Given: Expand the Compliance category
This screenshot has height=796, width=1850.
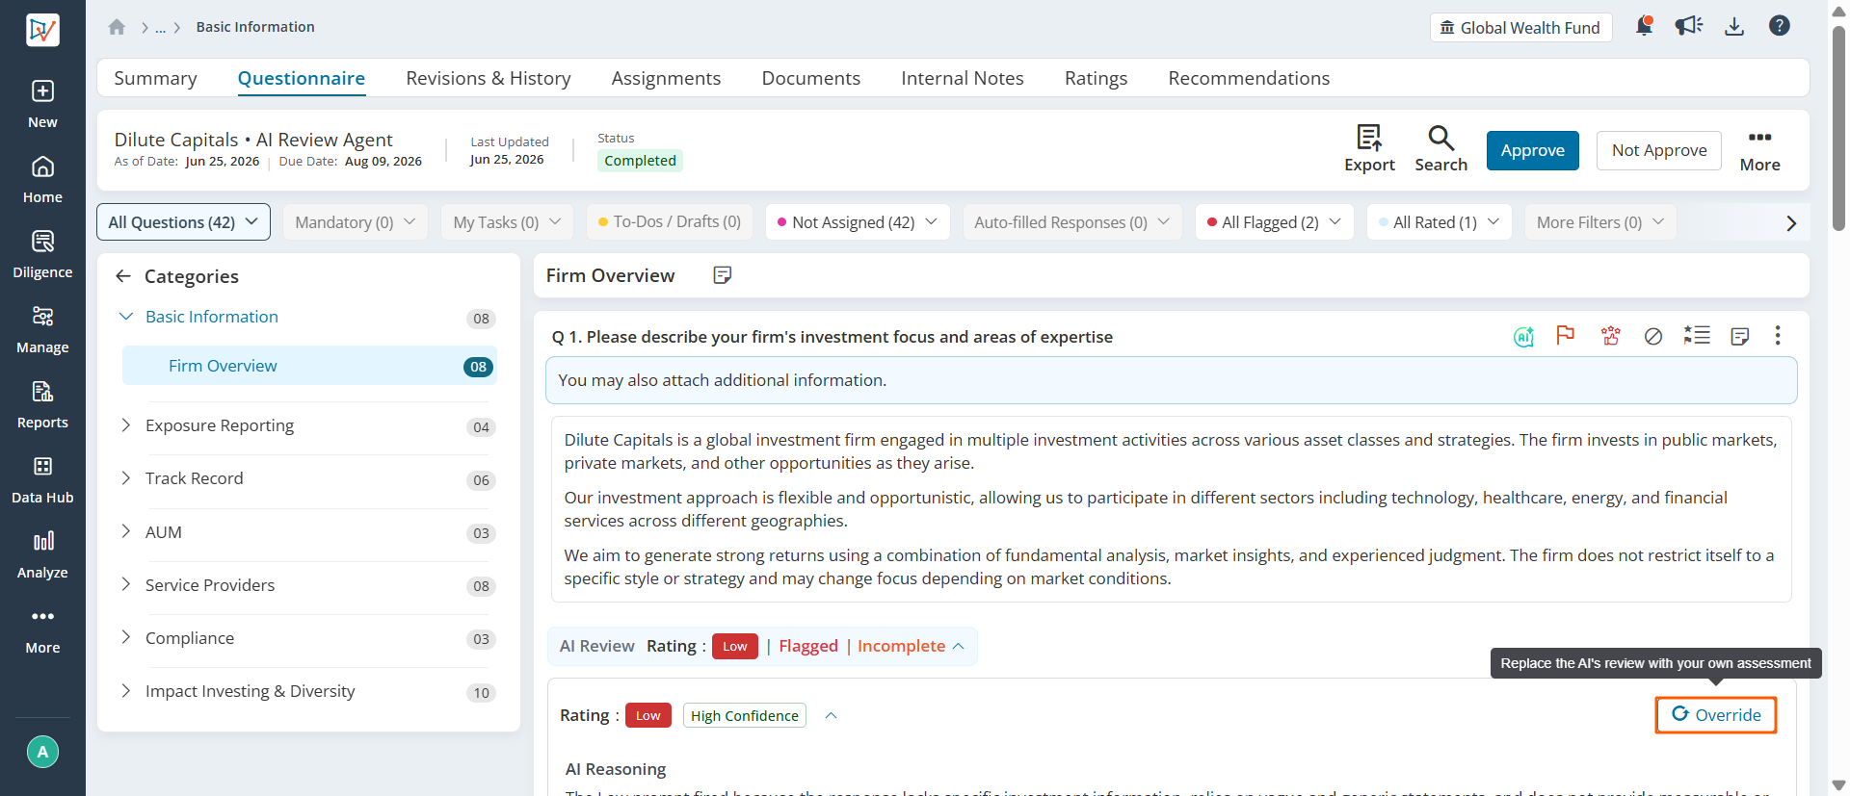Looking at the screenshot, I should pos(126,637).
